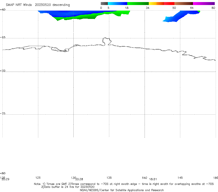Click the blue segment of the wind color bar
The width and height of the screenshot is (218, 192).
coord(118,4)
